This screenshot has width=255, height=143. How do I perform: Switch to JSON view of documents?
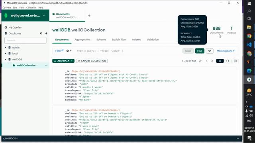pos(228,61)
